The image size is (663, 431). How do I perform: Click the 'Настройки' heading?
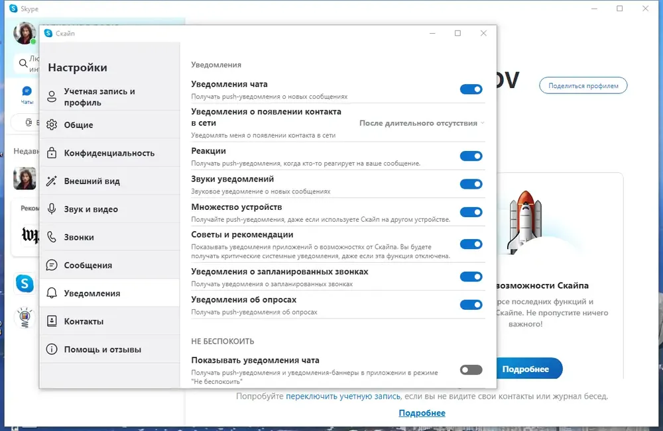[78, 68]
